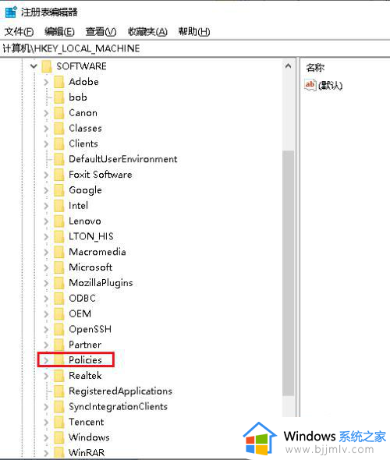Click the Macromedia folder icon
This screenshot has width=390, height=460.
(59, 252)
